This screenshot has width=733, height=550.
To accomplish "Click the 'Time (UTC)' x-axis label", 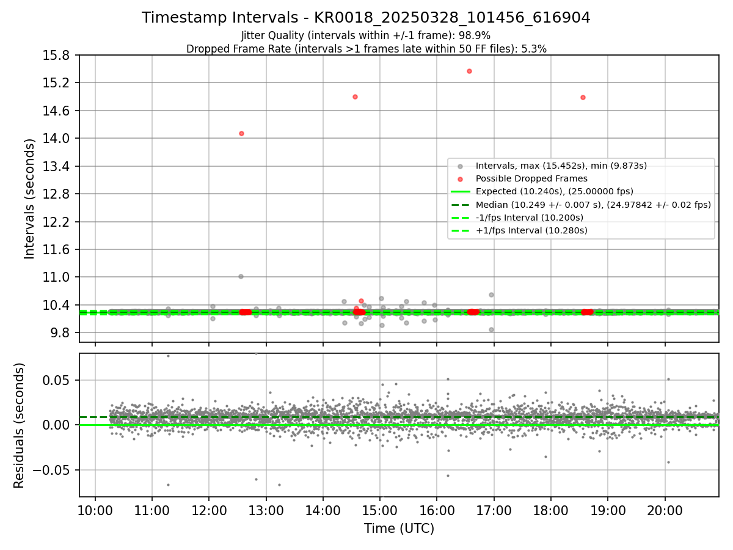I will click(399, 529).
